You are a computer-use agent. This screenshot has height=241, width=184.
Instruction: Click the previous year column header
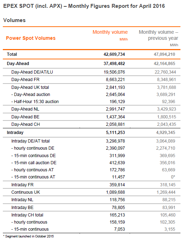point(158,35)
